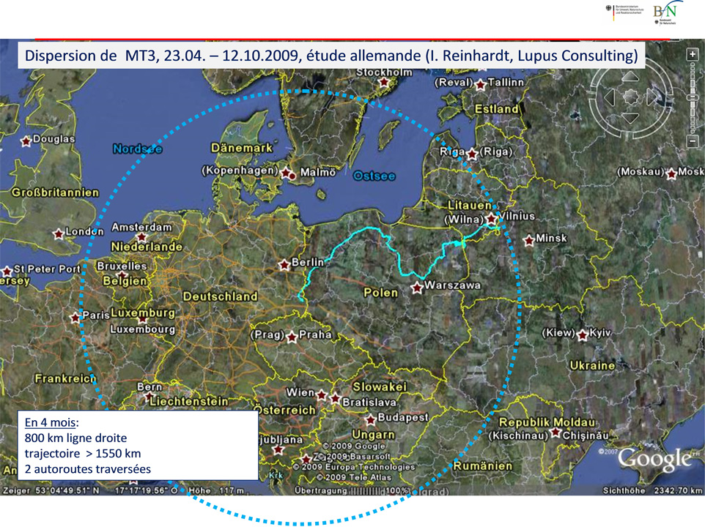Click the Frankreich country label

(x=66, y=378)
